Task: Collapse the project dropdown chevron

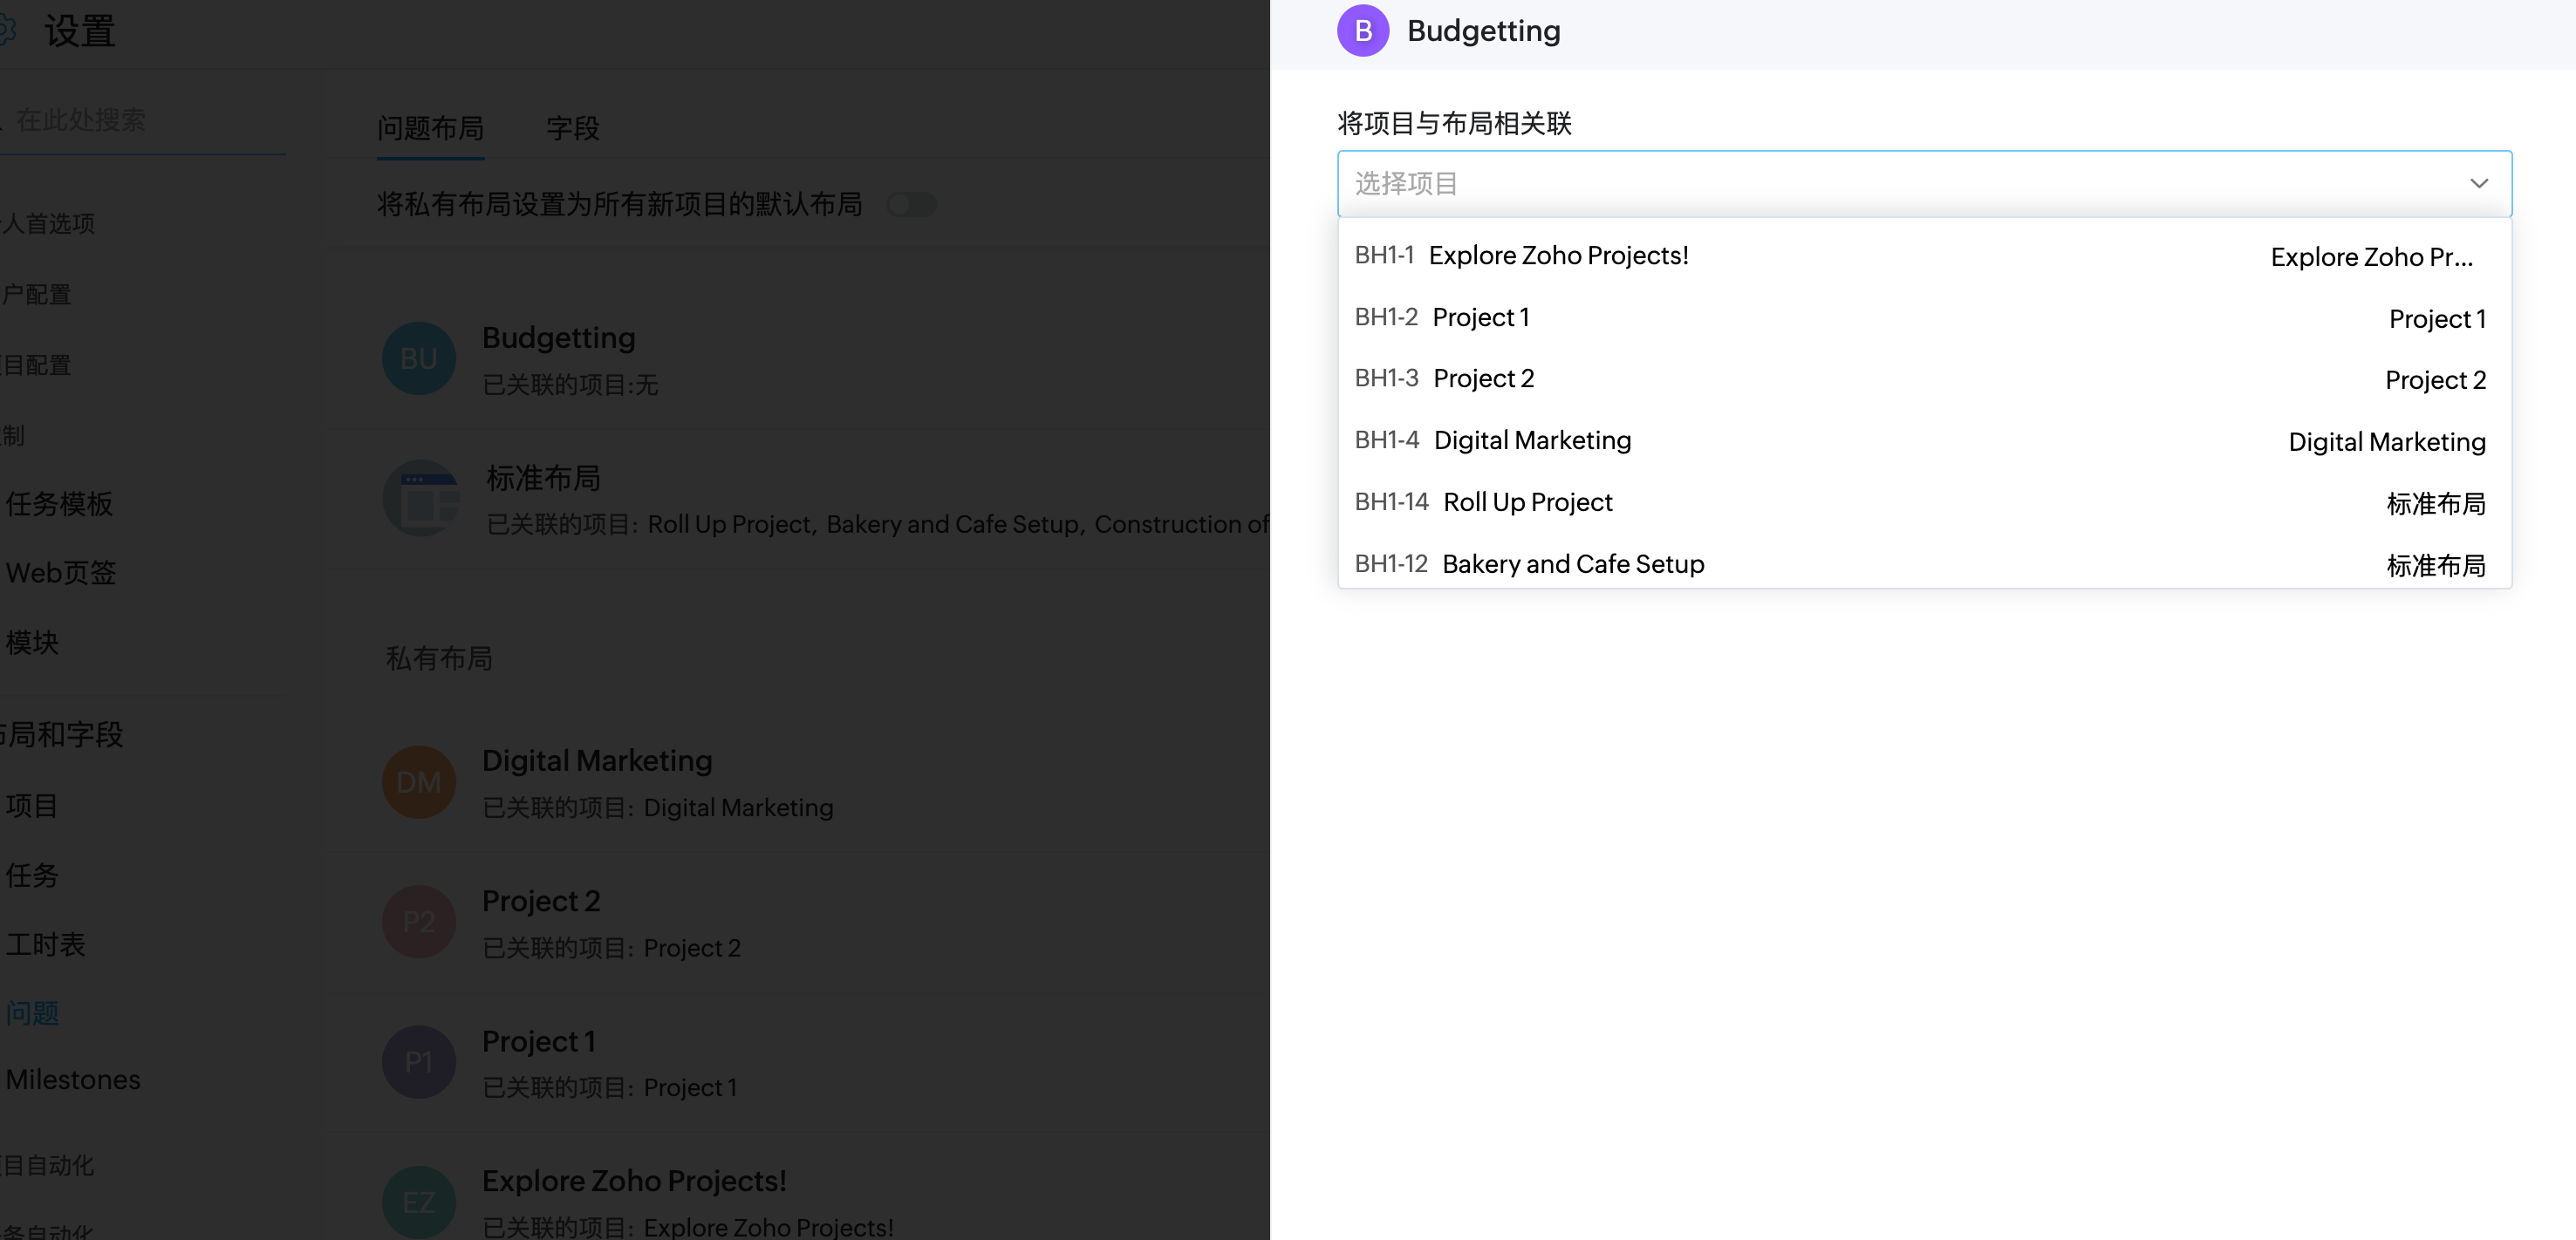Action: tap(2478, 183)
